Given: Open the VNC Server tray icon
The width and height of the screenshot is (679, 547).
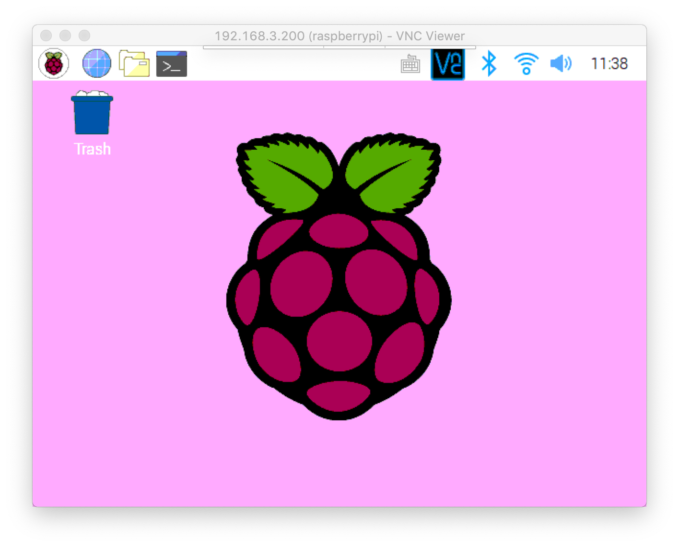Looking at the screenshot, I should [x=448, y=64].
